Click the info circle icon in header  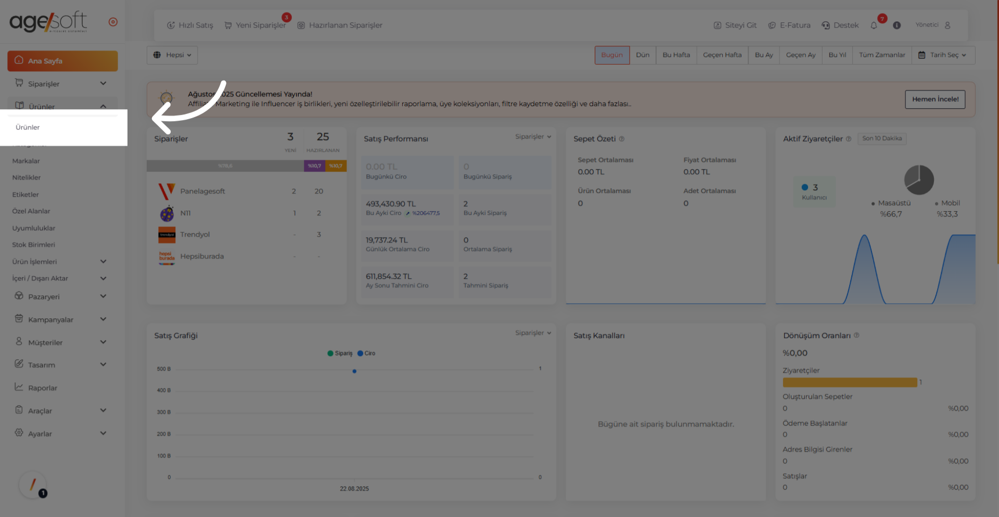click(896, 25)
